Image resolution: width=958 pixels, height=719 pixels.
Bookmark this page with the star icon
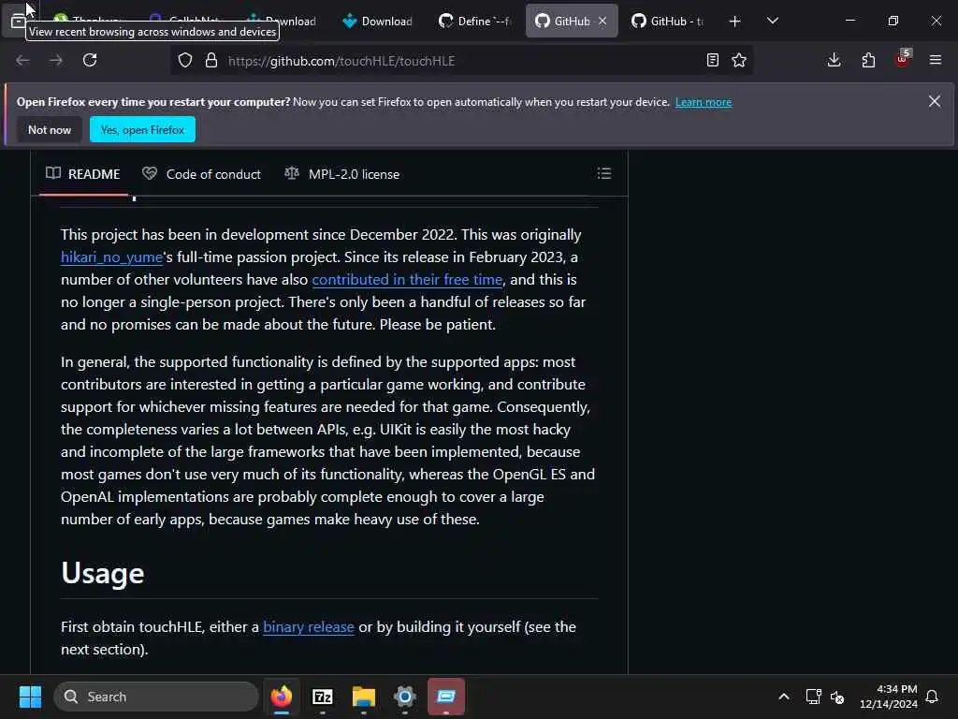point(739,60)
